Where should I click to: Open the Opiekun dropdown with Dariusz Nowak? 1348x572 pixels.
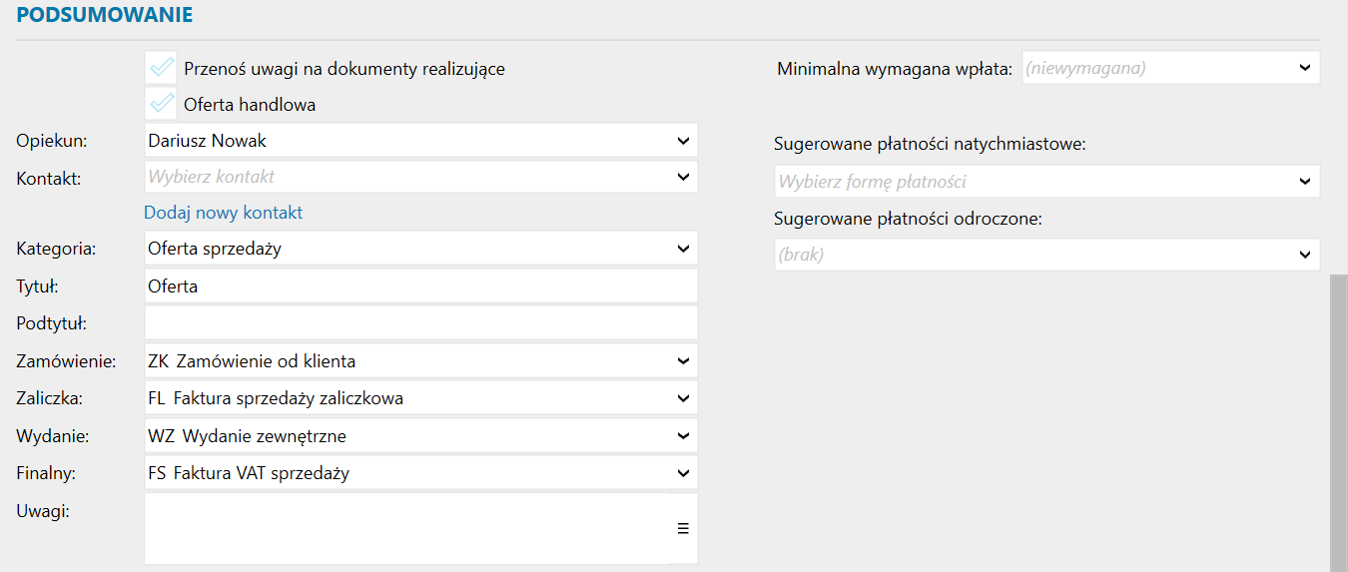coord(683,141)
